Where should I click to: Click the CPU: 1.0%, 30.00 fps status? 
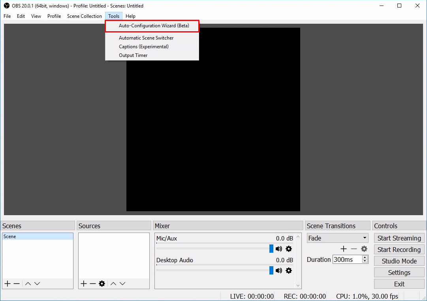point(367,296)
